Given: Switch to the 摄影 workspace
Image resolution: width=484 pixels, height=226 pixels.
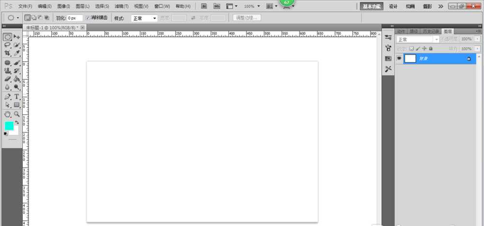Looking at the screenshot, I should pos(427,6).
